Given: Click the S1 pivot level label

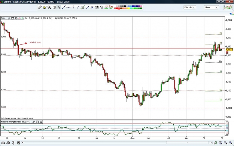Looking at the screenshot, I should pos(221,72).
